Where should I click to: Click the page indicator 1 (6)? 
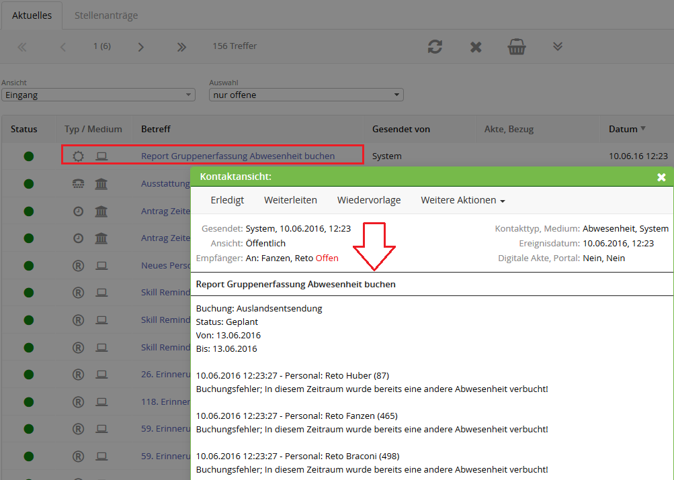(x=102, y=46)
